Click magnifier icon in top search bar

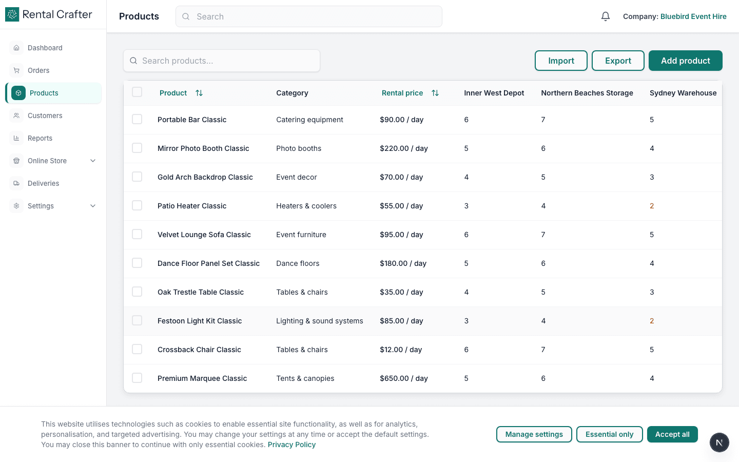pos(186,16)
